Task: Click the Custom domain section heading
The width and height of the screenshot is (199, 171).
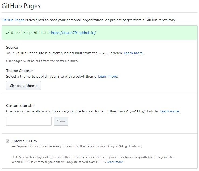Action: (x=20, y=105)
